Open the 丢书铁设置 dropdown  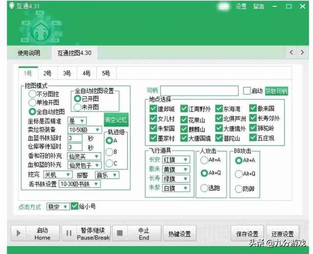click(x=80, y=184)
